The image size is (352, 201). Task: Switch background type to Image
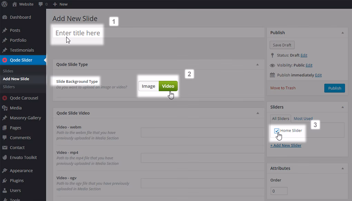click(x=148, y=86)
